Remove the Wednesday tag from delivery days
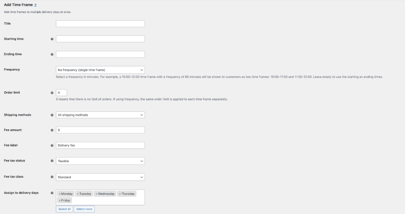This screenshot has width=405, height=214. 96,194
